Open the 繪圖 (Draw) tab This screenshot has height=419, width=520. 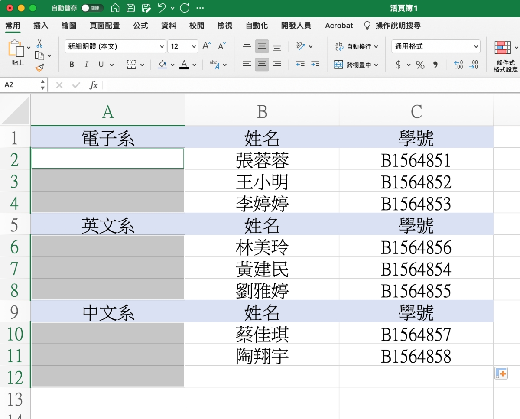coord(69,26)
